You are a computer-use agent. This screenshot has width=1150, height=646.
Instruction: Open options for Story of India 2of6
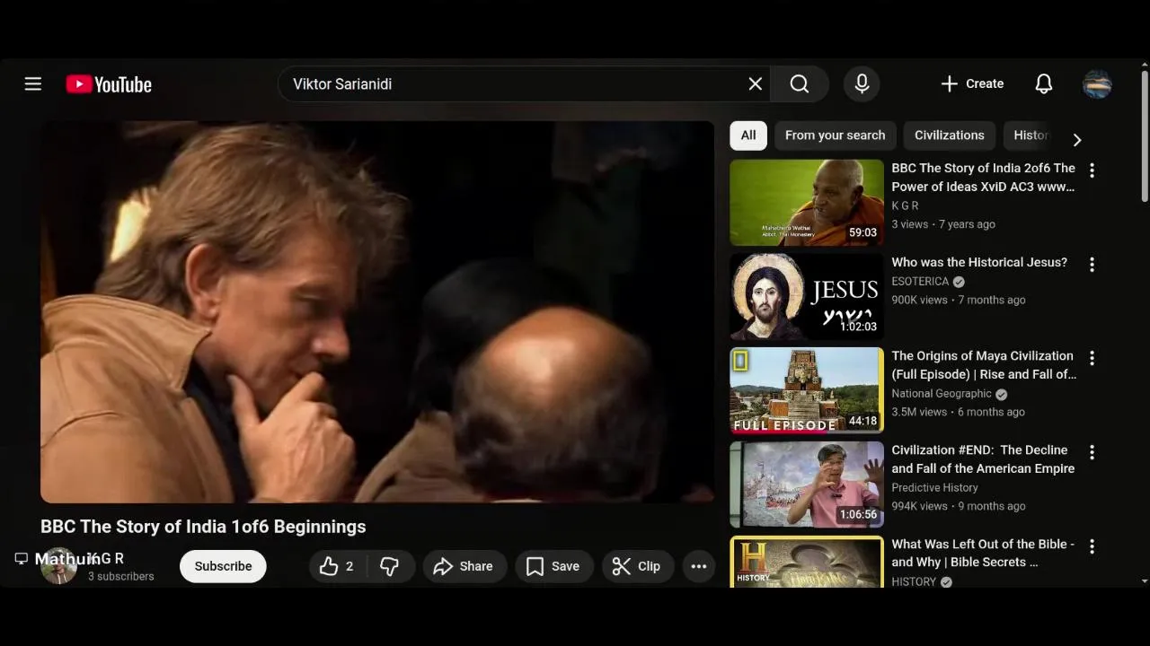tap(1092, 170)
